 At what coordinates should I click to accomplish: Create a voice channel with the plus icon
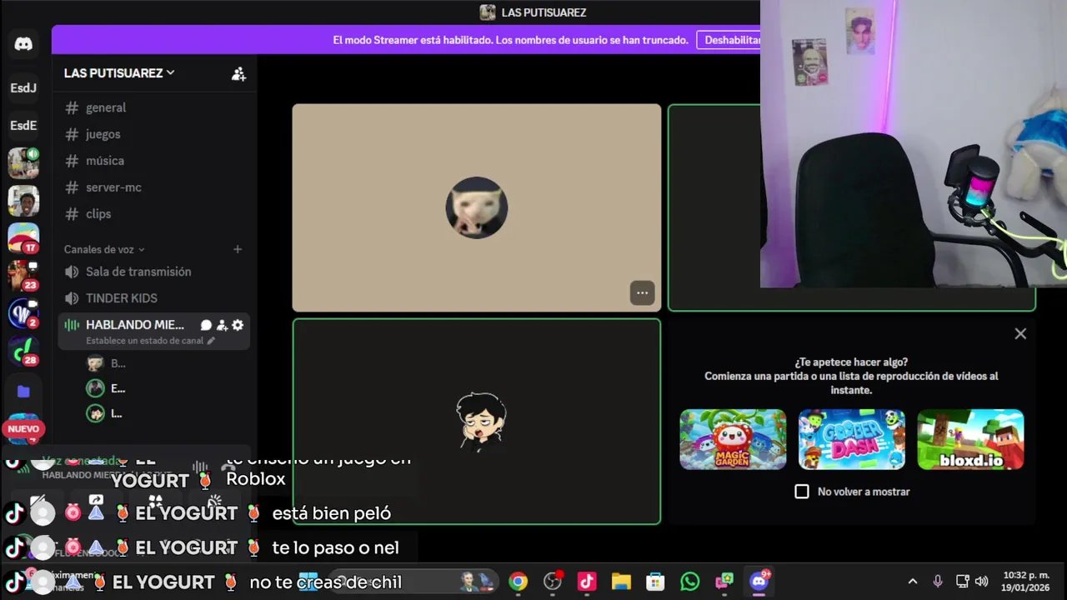pyautogui.click(x=238, y=249)
